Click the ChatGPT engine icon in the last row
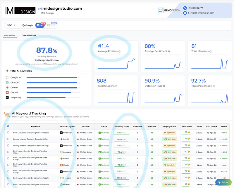 [x=61, y=184]
